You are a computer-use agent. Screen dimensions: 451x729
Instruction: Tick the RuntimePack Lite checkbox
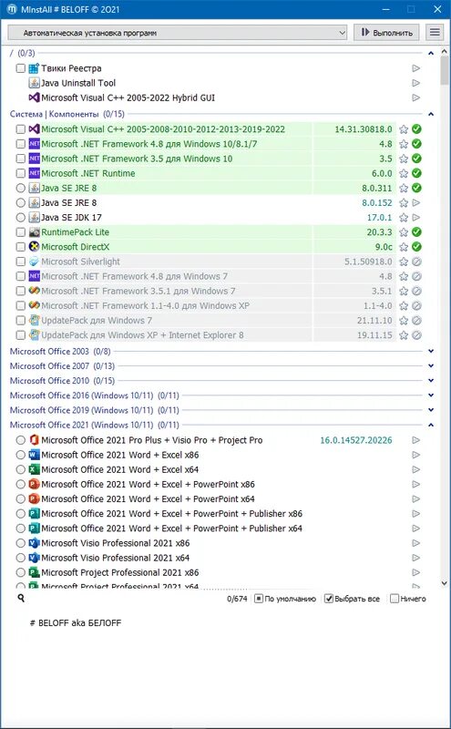(20, 232)
